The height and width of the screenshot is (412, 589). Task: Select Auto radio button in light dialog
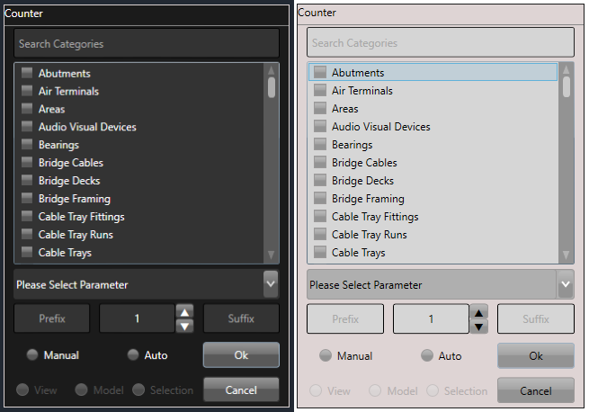pos(427,356)
